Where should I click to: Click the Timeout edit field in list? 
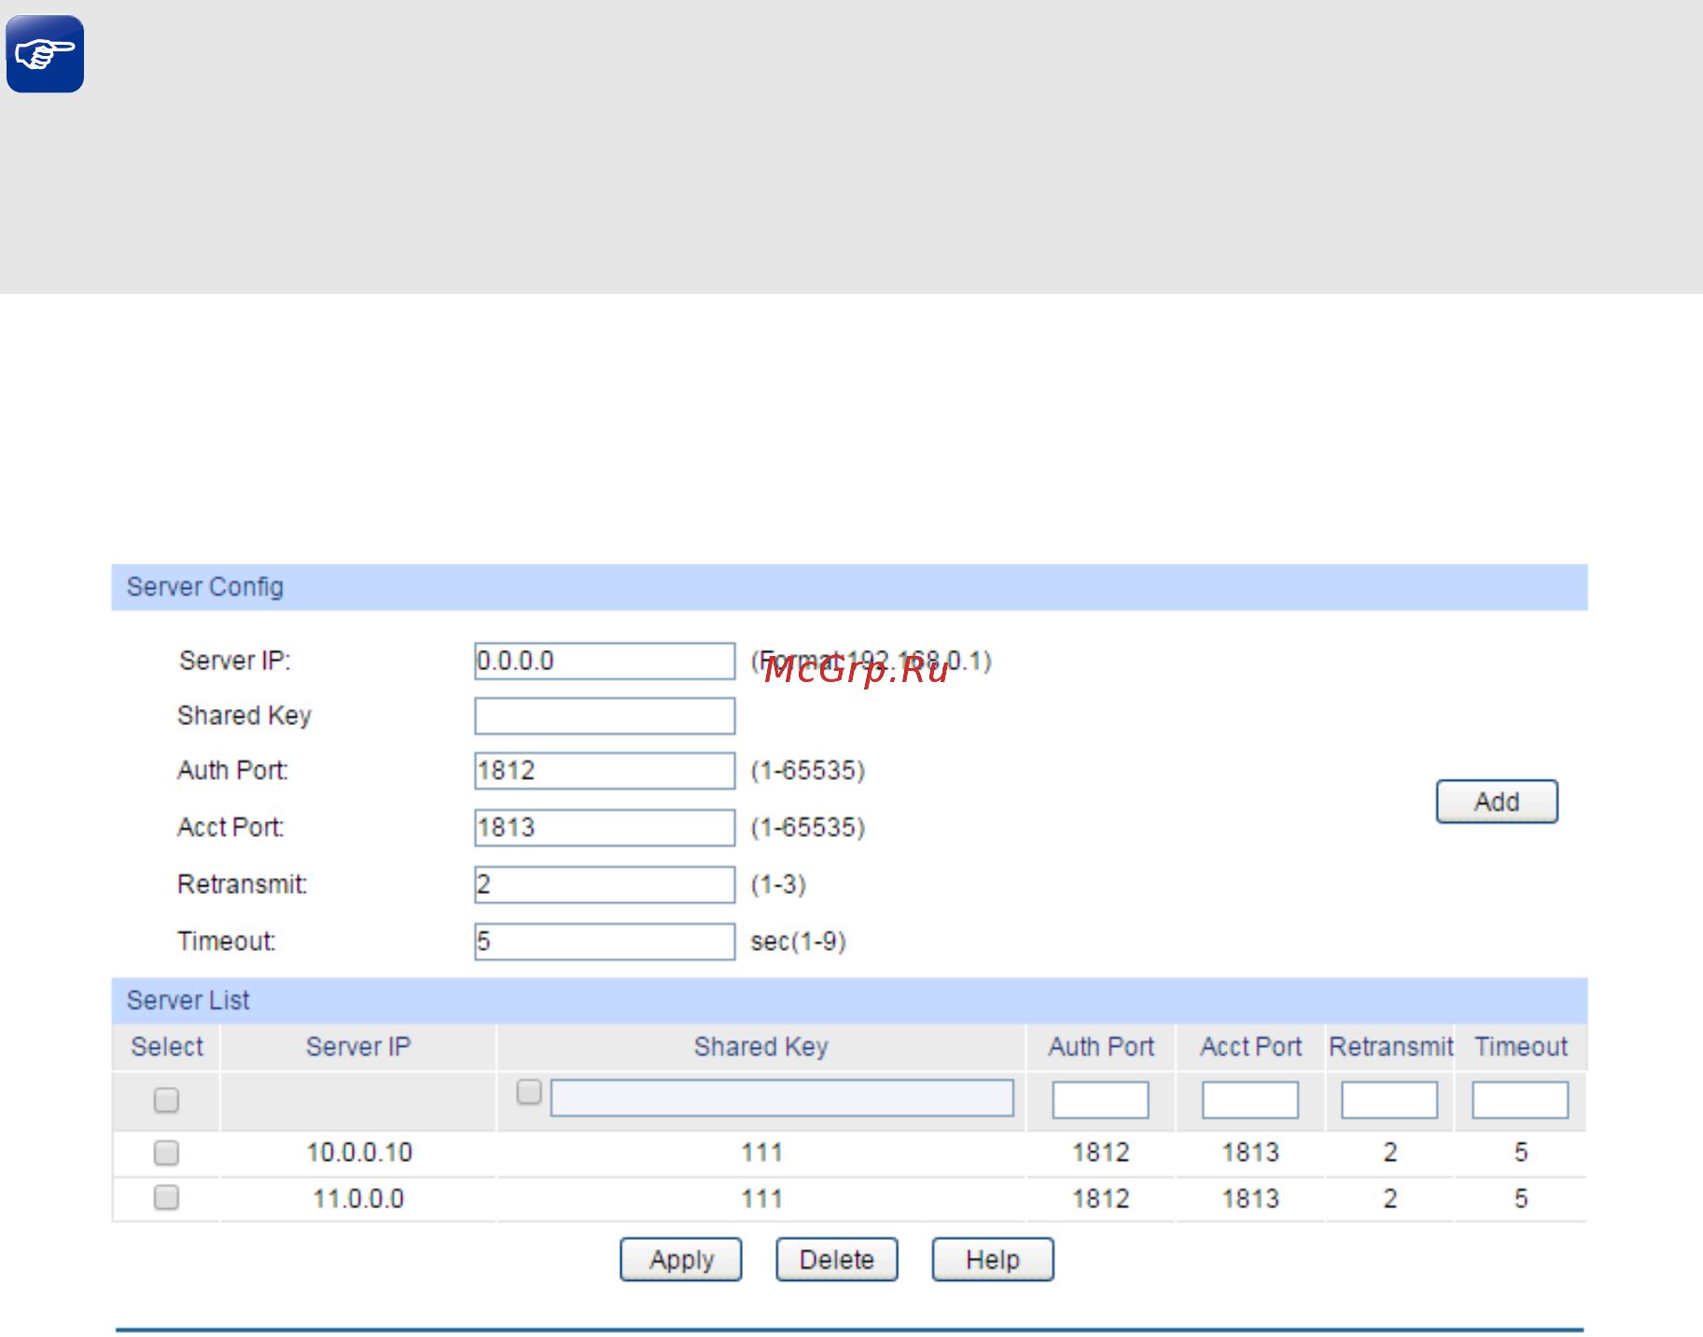pos(1520,1100)
